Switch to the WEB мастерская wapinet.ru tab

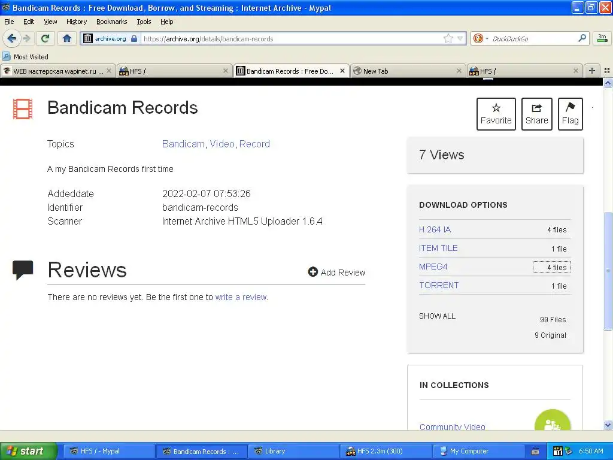57,71
